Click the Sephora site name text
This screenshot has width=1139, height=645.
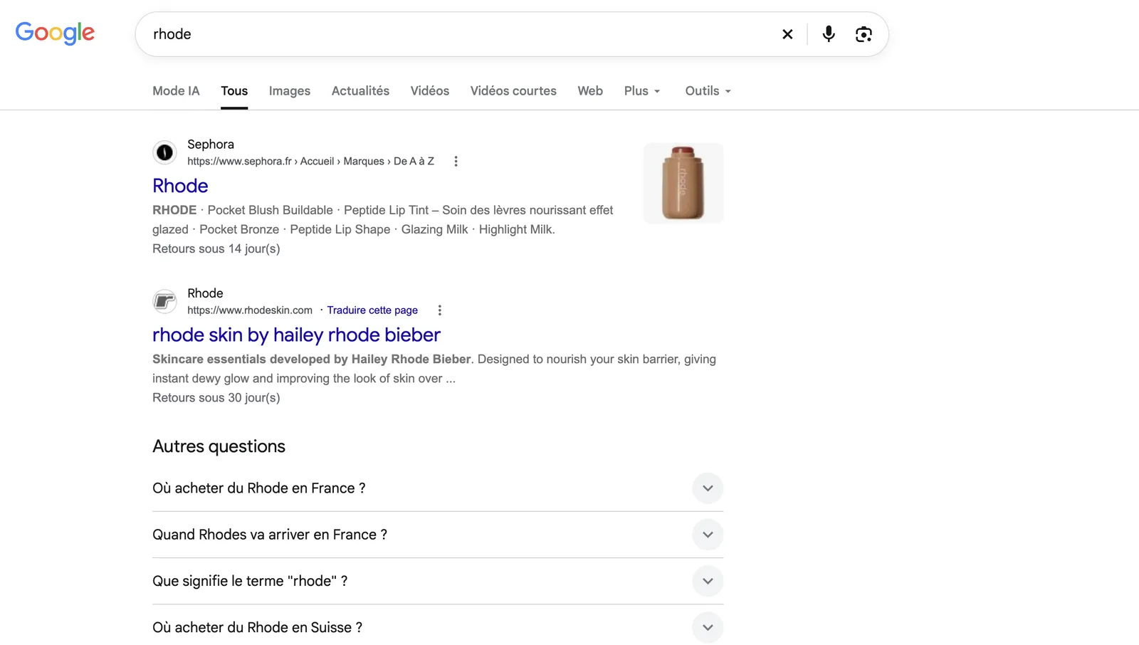pyautogui.click(x=211, y=145)
